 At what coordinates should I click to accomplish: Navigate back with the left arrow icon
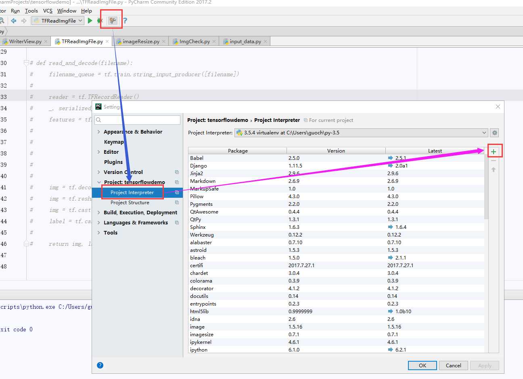coord(14,21)
